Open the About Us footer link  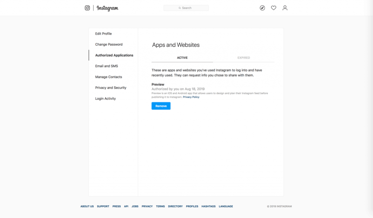(x=87, y=206)
